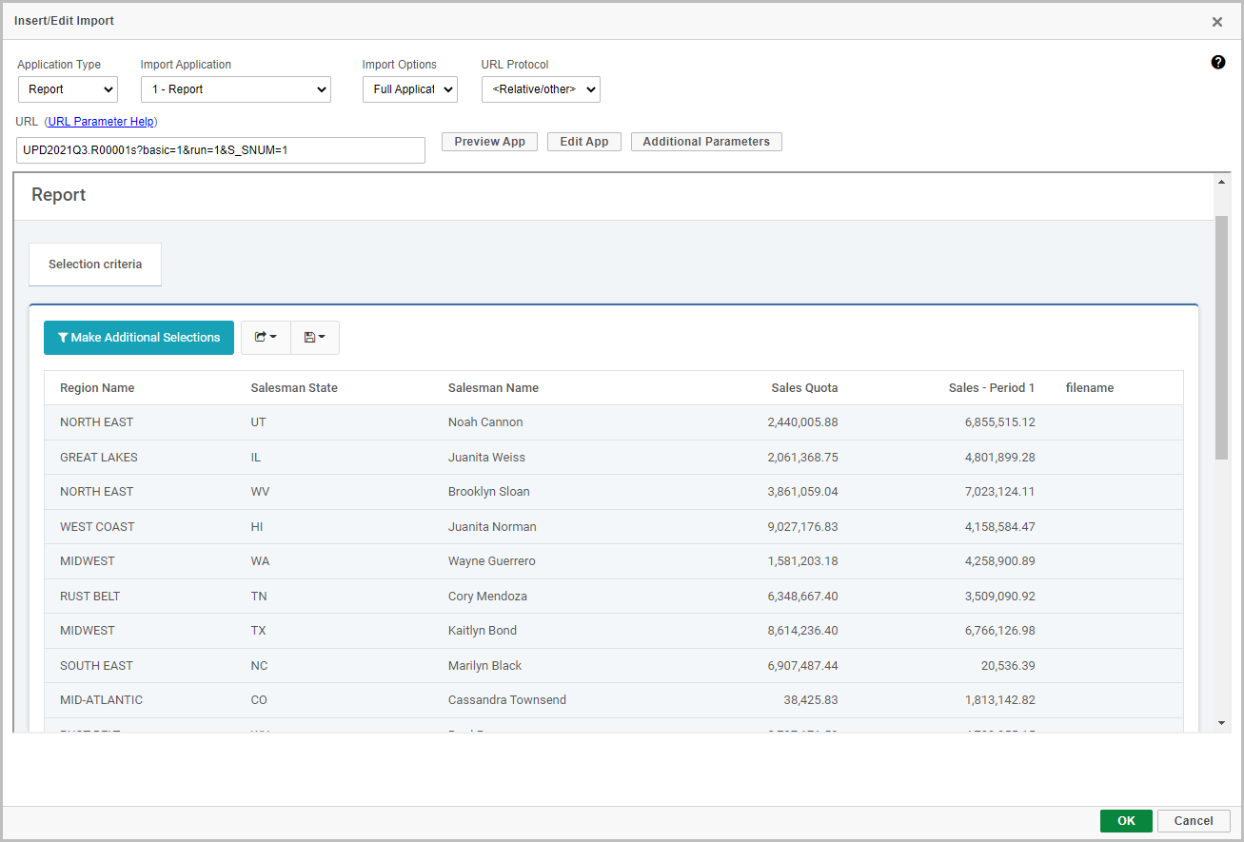Click Make Additional Selections filter button

tap(139, 338)
